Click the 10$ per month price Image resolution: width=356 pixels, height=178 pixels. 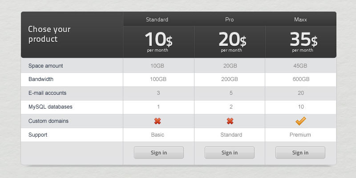point(158,42)
